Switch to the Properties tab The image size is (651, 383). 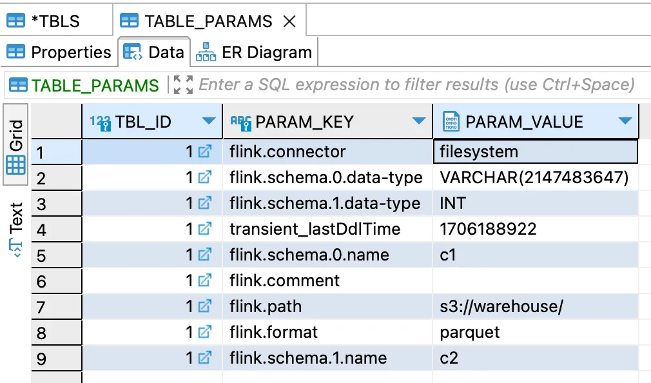59,52
